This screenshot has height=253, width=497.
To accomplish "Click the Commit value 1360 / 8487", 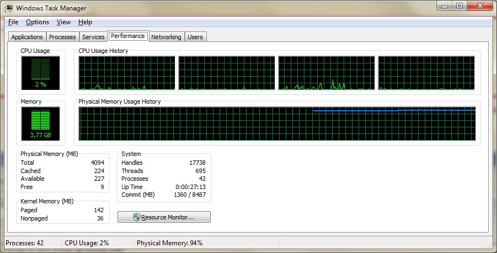I will point(190,195).
